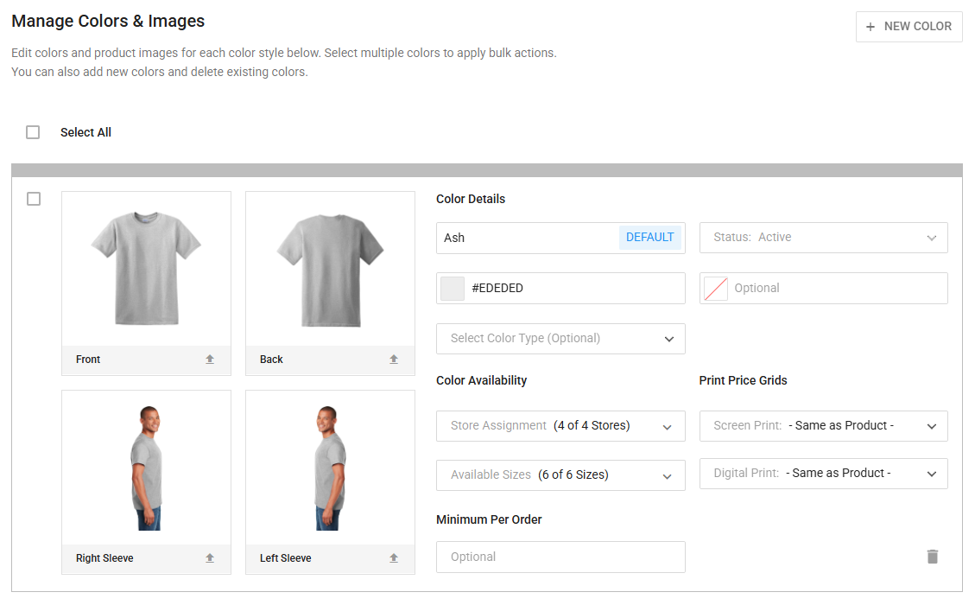Open the Status Active dropdown
The height and width of the screenshot is (605, 975).
[x=823, y=238]
